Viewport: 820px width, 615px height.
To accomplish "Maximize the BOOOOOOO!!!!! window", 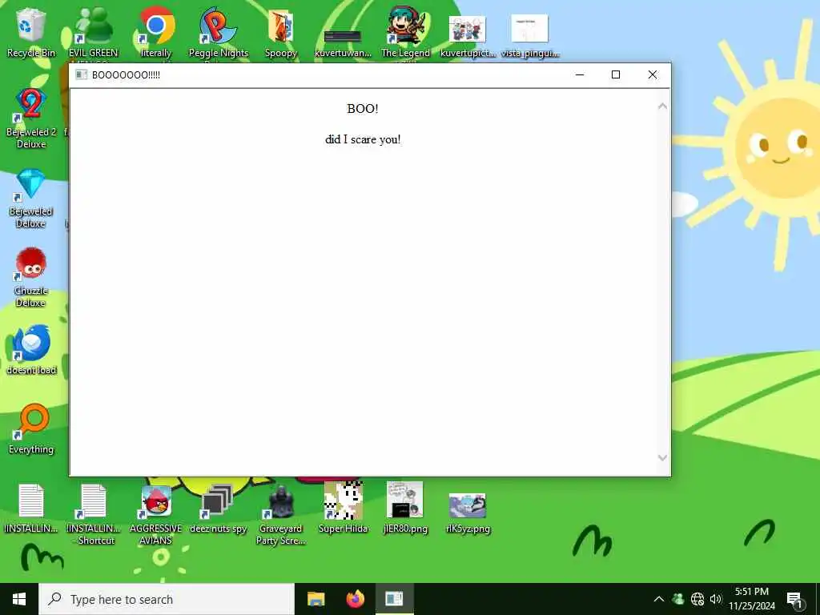I will coord(616,74).
